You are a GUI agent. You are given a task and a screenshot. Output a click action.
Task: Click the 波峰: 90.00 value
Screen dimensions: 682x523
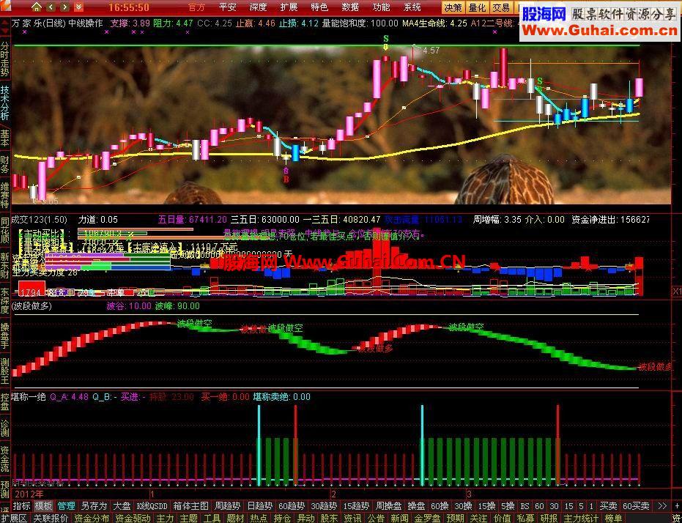pyautogui.click(x=177, y=306)
